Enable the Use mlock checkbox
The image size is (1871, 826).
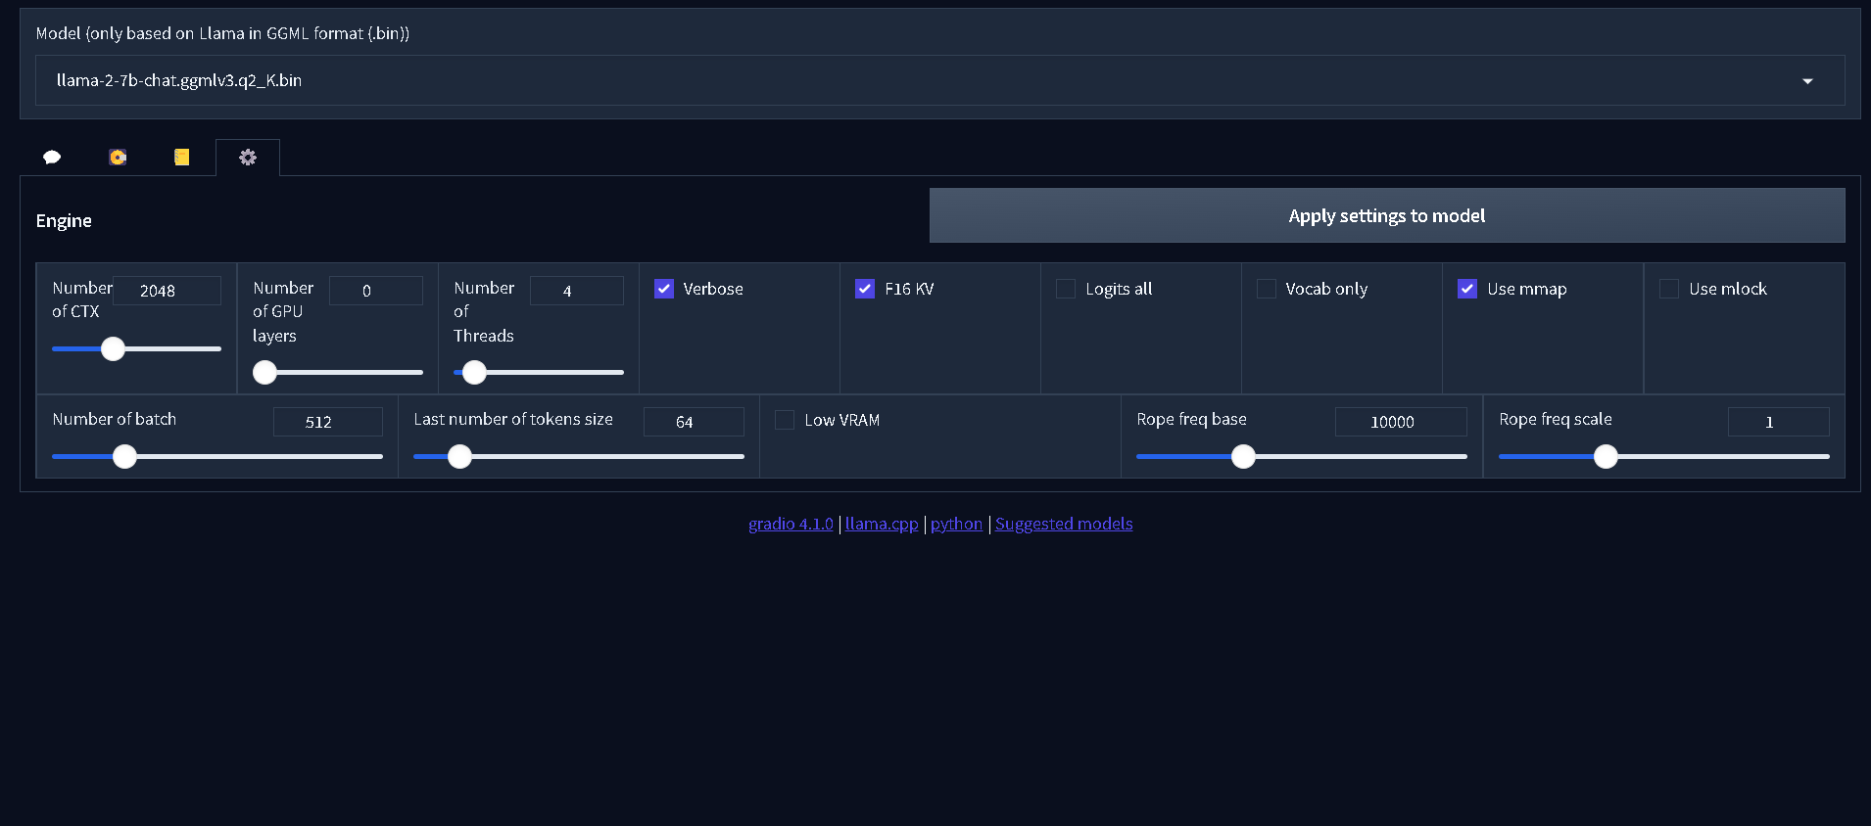click(x=1669, y=289)
